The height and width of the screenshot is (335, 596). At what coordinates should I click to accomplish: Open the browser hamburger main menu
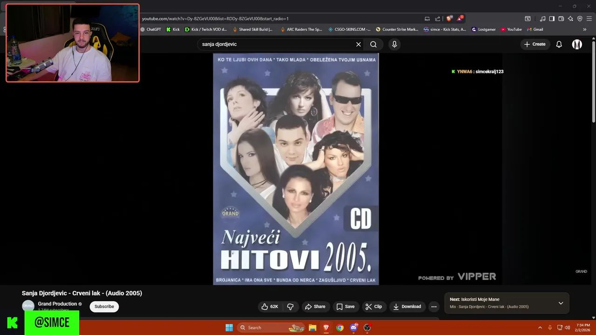(x=589, y=19)
